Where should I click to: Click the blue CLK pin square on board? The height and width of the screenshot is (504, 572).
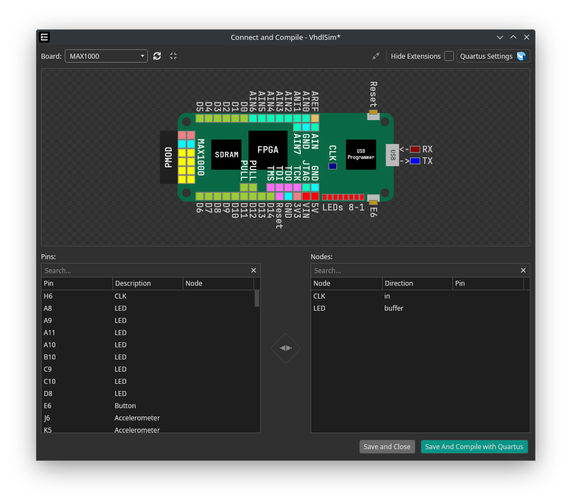[332, 166]
